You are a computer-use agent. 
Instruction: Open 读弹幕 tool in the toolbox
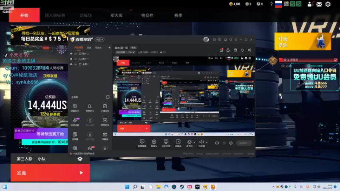point(75,136)
